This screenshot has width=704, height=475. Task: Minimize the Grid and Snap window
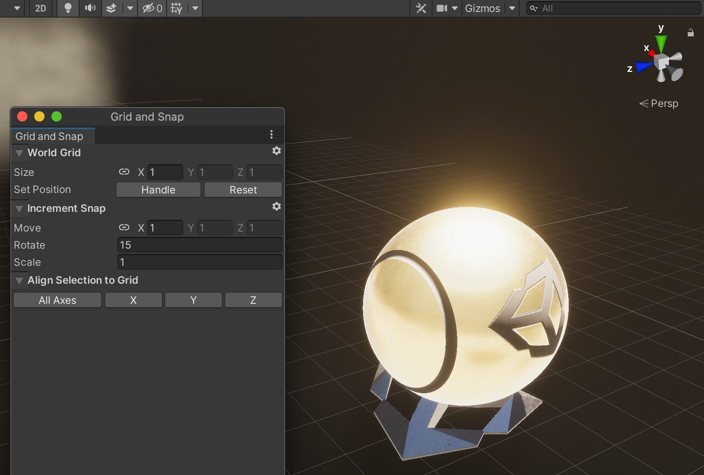click(x=39, y=116)
